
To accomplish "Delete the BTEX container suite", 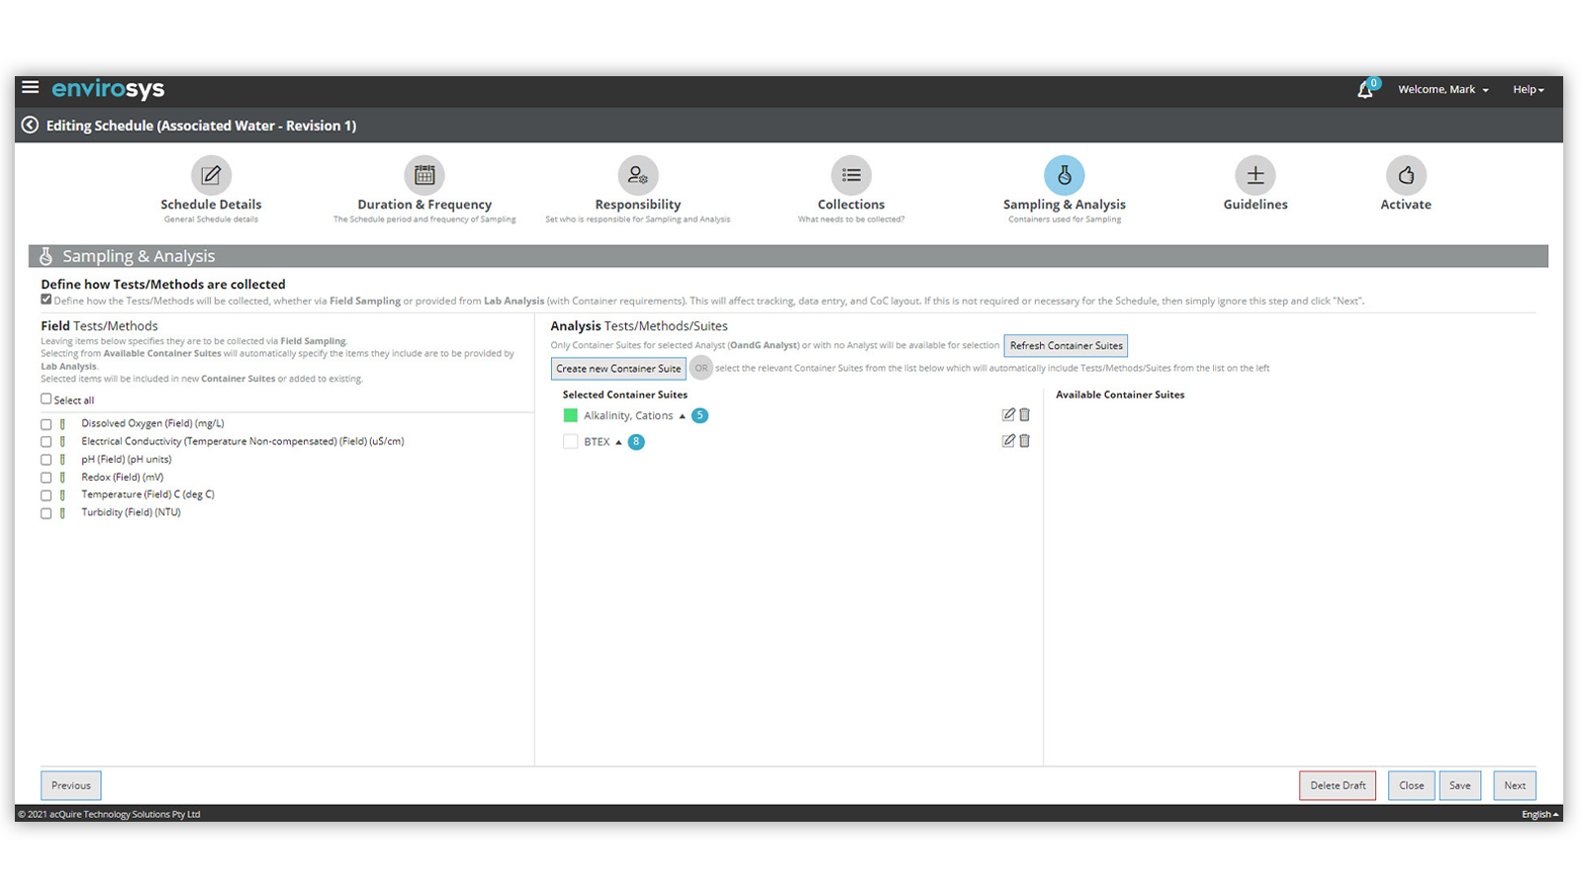I will tap(1025, 441).
